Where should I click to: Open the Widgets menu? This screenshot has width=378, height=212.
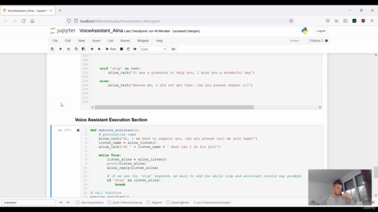[x=143, y=41]
